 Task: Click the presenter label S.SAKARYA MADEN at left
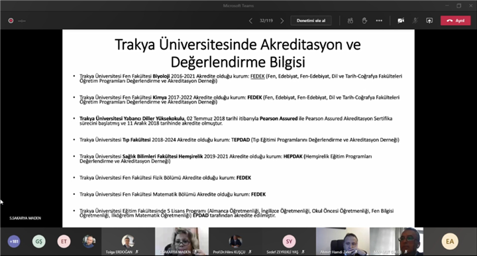coord(25,218)
